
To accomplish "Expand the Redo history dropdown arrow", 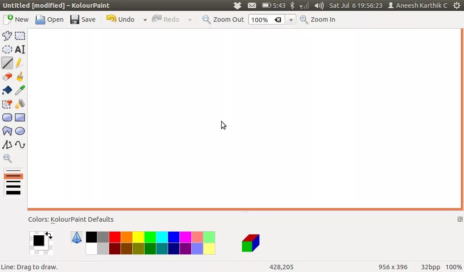I will coord(190,20).
